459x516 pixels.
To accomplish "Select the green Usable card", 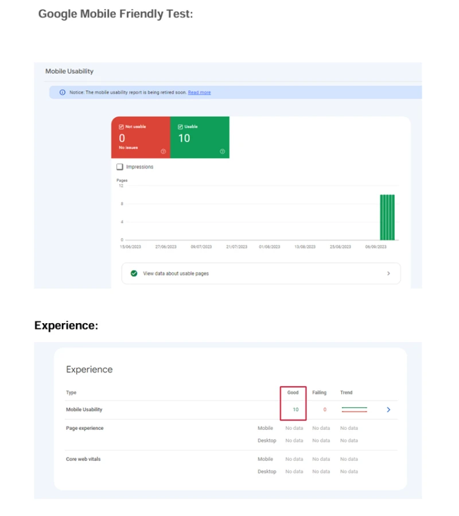I will tap(200, 138).
